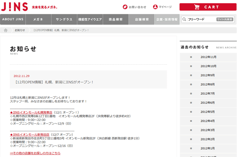This screenshot has width=237, height=157.
Task: Open the 店舗検索 menu
Action: point(142,19)
